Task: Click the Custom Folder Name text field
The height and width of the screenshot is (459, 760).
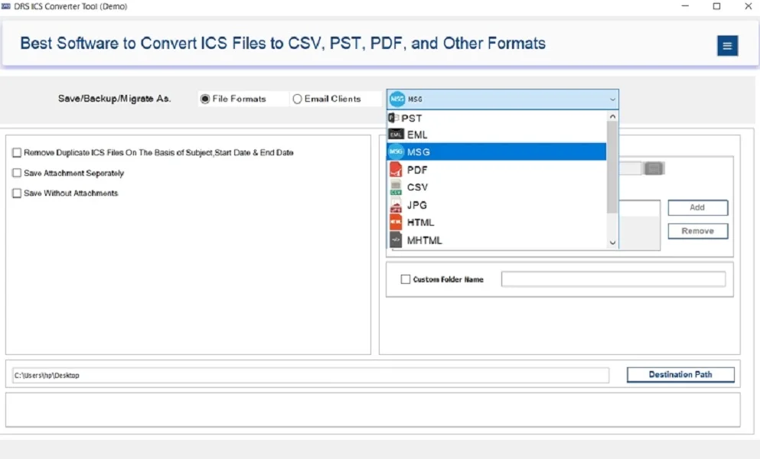Action: (x=613, y=279)
